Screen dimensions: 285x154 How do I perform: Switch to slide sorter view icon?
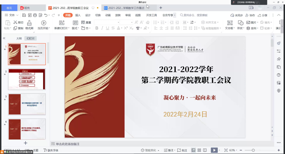tap(199, 150)
